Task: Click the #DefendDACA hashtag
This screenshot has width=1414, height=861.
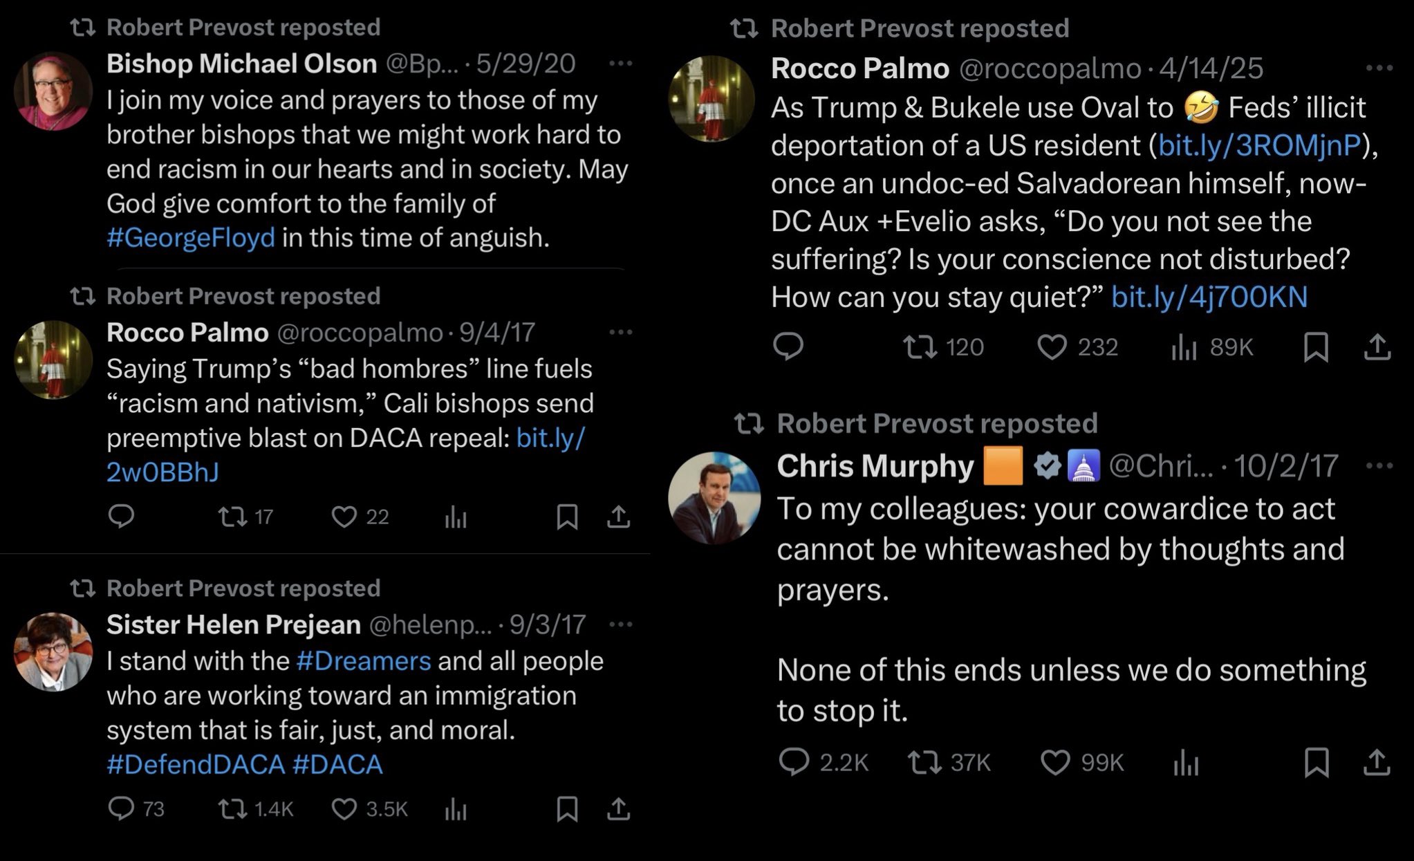Action: tap(196, 764)
